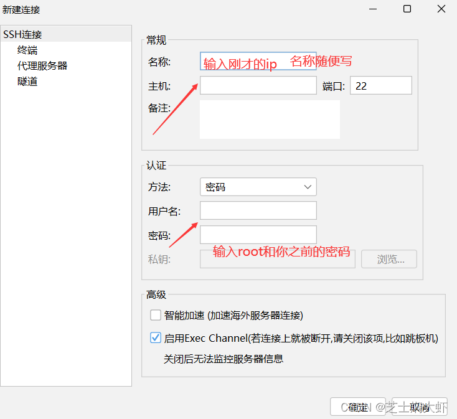Viewport: 457px width, 419px height.
Task: Click the 私钥 path field
Action: 278,259
